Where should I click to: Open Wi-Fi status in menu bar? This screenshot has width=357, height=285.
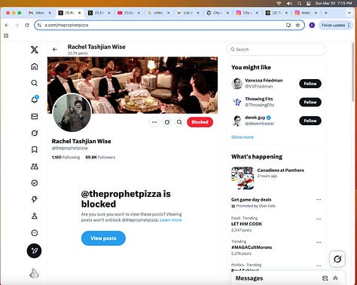point(279,3)
